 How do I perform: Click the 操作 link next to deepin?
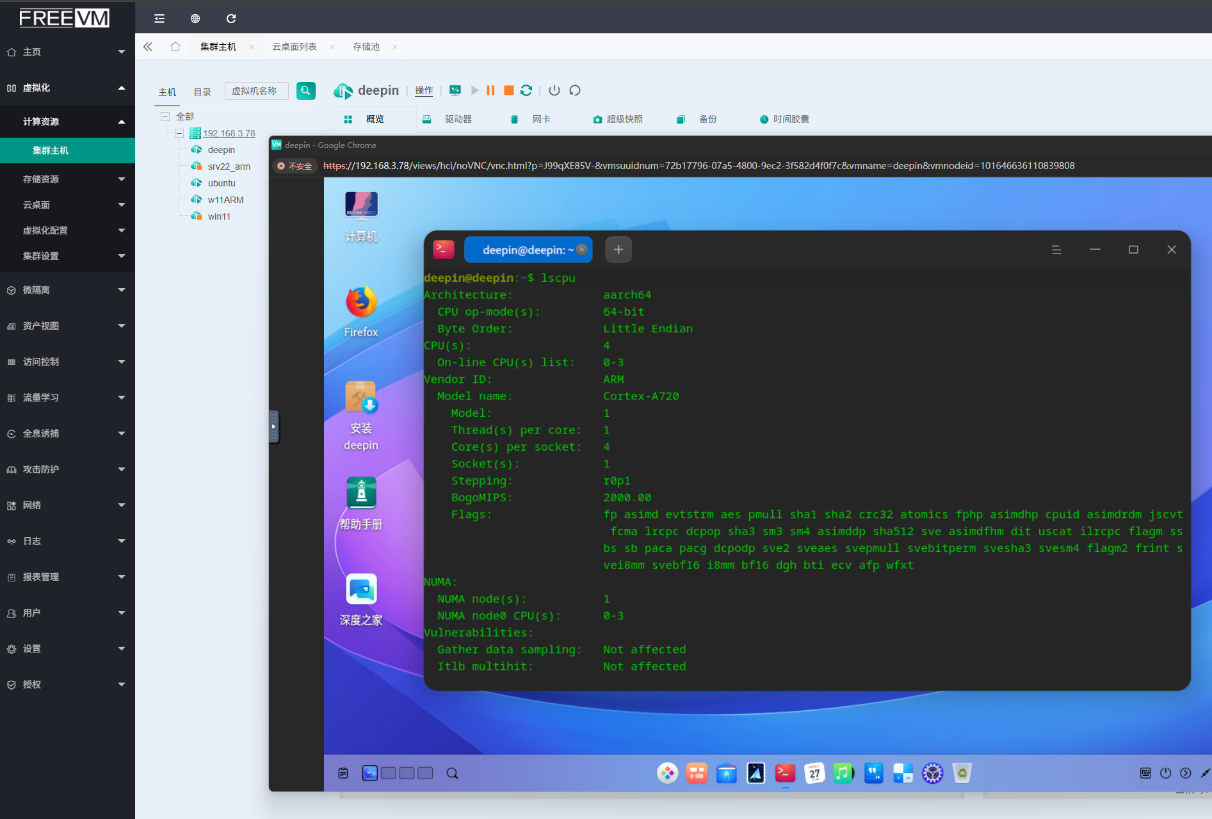point(424,91)
